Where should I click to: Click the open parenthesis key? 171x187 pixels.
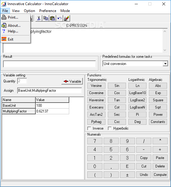[95, 175]
